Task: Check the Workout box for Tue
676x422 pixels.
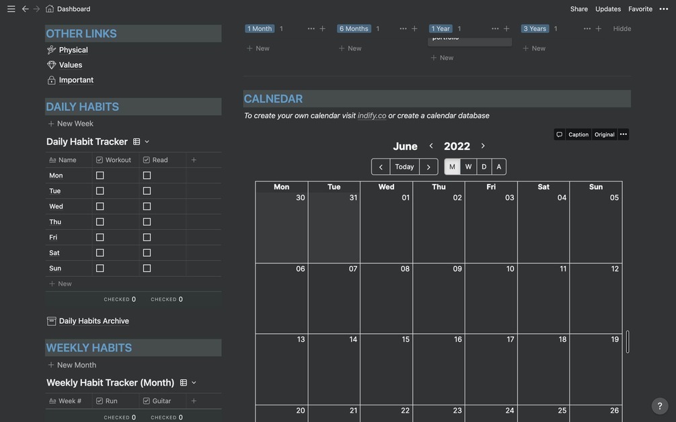Action: [x=100, y=191]
